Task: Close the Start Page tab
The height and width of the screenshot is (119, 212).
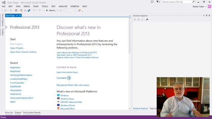Action: 20,16
